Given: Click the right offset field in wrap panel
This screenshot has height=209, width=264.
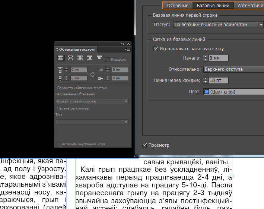Looking at the screenshot, I should (x=120, y=78).
